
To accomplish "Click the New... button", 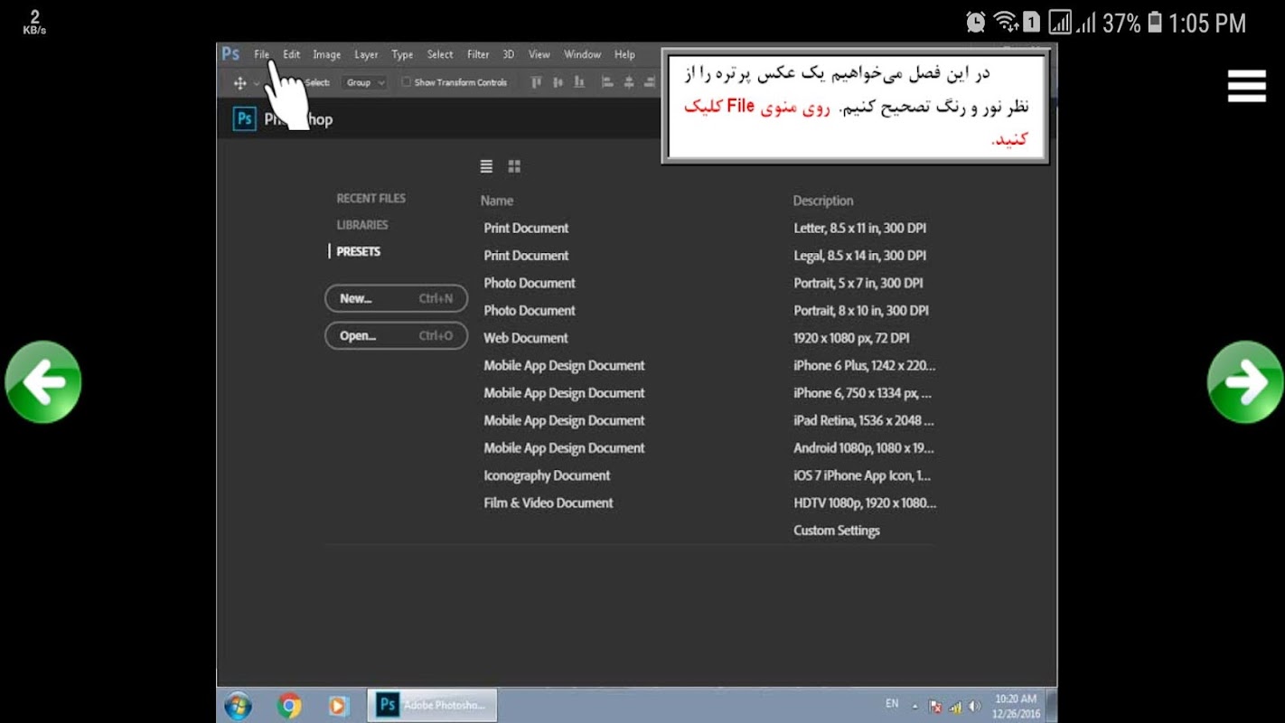I will 397,298.
